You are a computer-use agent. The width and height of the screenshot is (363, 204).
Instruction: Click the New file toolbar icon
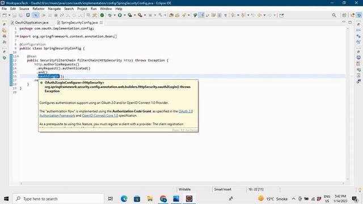point(5,15)
